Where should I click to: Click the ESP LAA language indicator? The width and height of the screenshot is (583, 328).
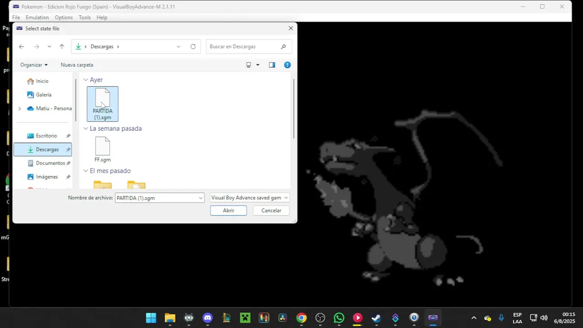coord(517,318)
